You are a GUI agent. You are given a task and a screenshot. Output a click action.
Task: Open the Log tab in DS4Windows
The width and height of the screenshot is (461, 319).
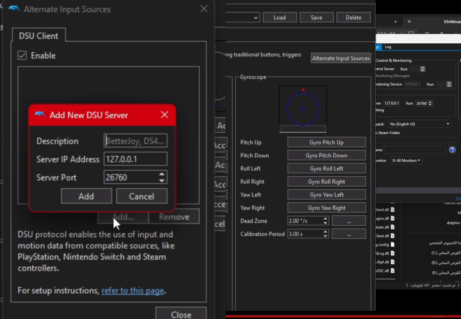pyautogui.click(x=388, y=47)
